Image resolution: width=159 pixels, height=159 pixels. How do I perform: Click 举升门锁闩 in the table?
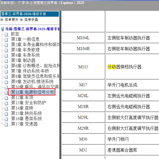pyautogui.click(x=118, y=139)
